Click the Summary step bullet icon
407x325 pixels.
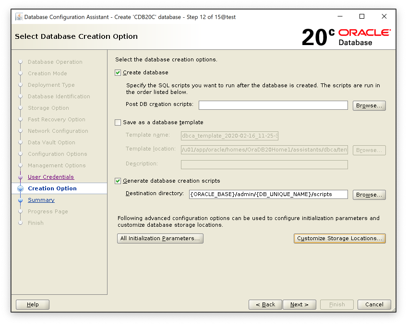[20, 200]
